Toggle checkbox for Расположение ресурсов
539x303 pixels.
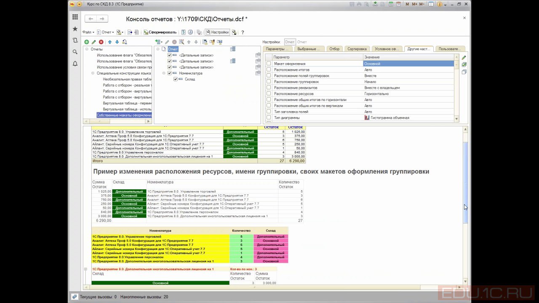[x=269, y=94]
